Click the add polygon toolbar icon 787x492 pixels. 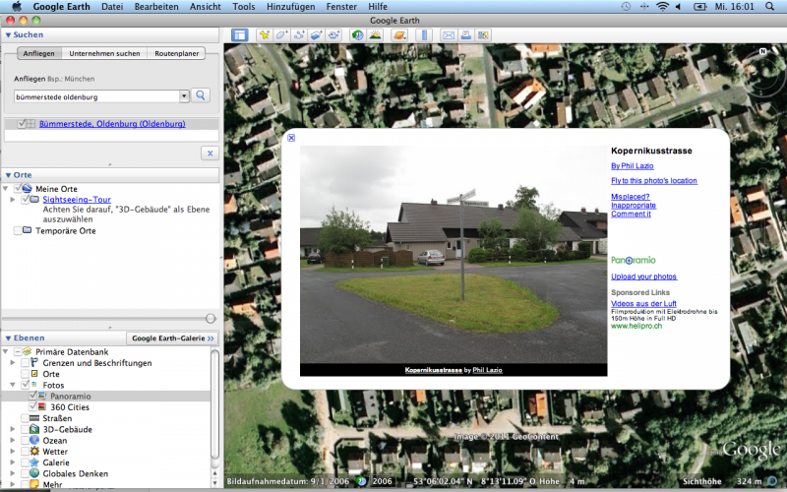(x=281, y=35)
